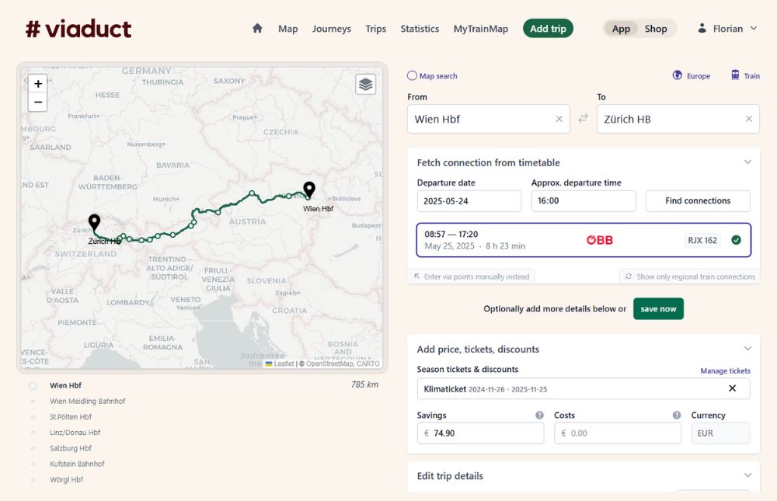The width and height of the screenshot is (777, 501).
Task: Open the map layers selector
Action: click(366, 84)
